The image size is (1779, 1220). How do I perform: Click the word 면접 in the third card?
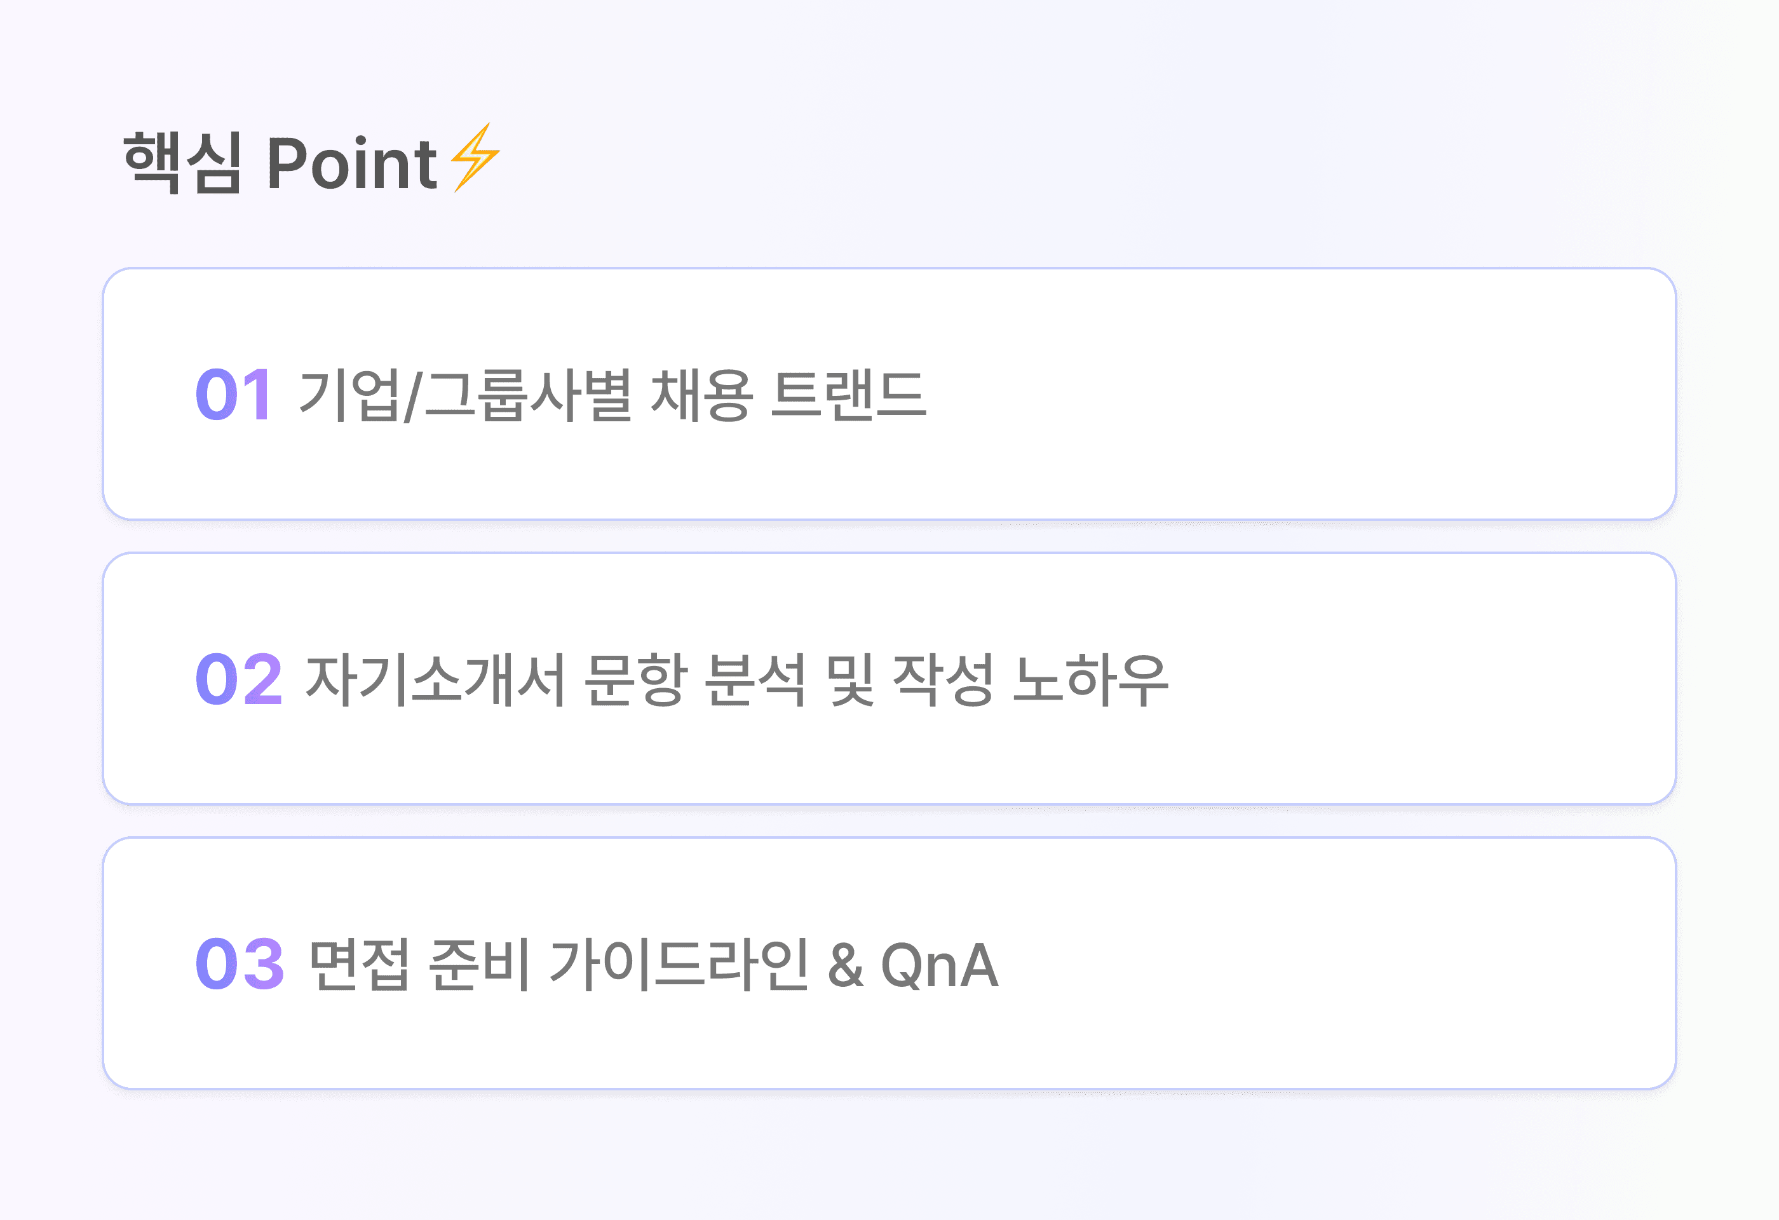(x=359, y=965)
